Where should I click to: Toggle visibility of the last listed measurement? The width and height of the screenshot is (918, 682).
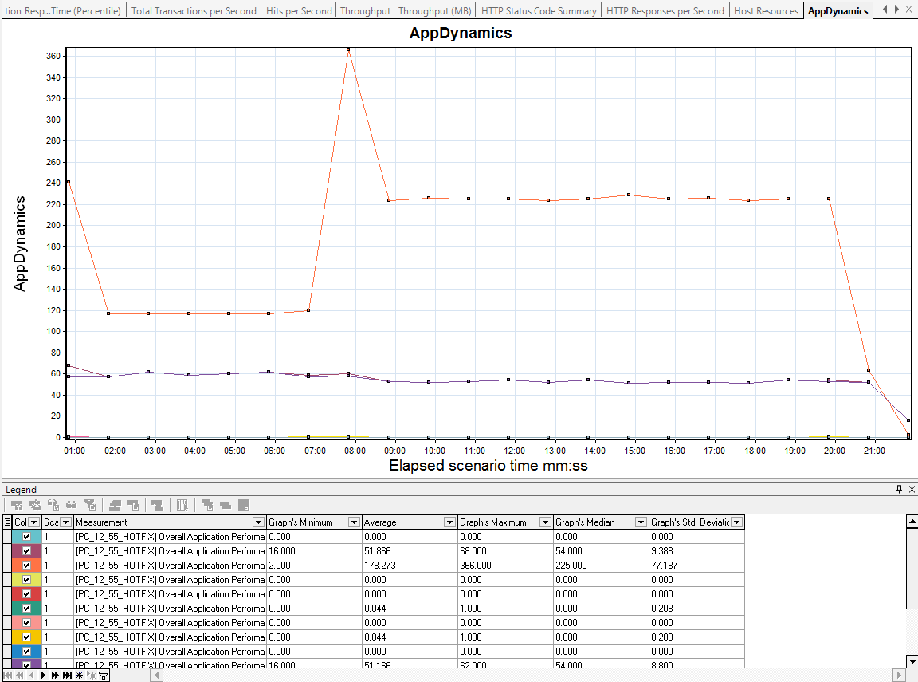(26, 664)
